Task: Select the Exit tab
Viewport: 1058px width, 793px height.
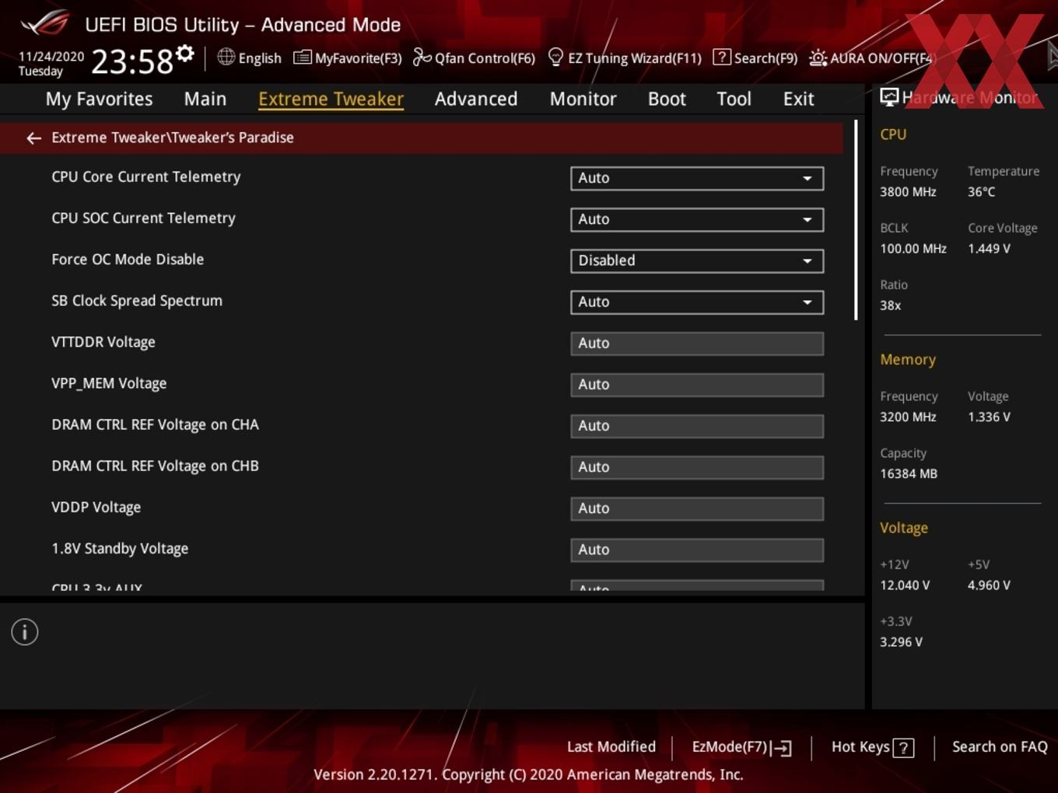Action: click(x=798, y=99)
